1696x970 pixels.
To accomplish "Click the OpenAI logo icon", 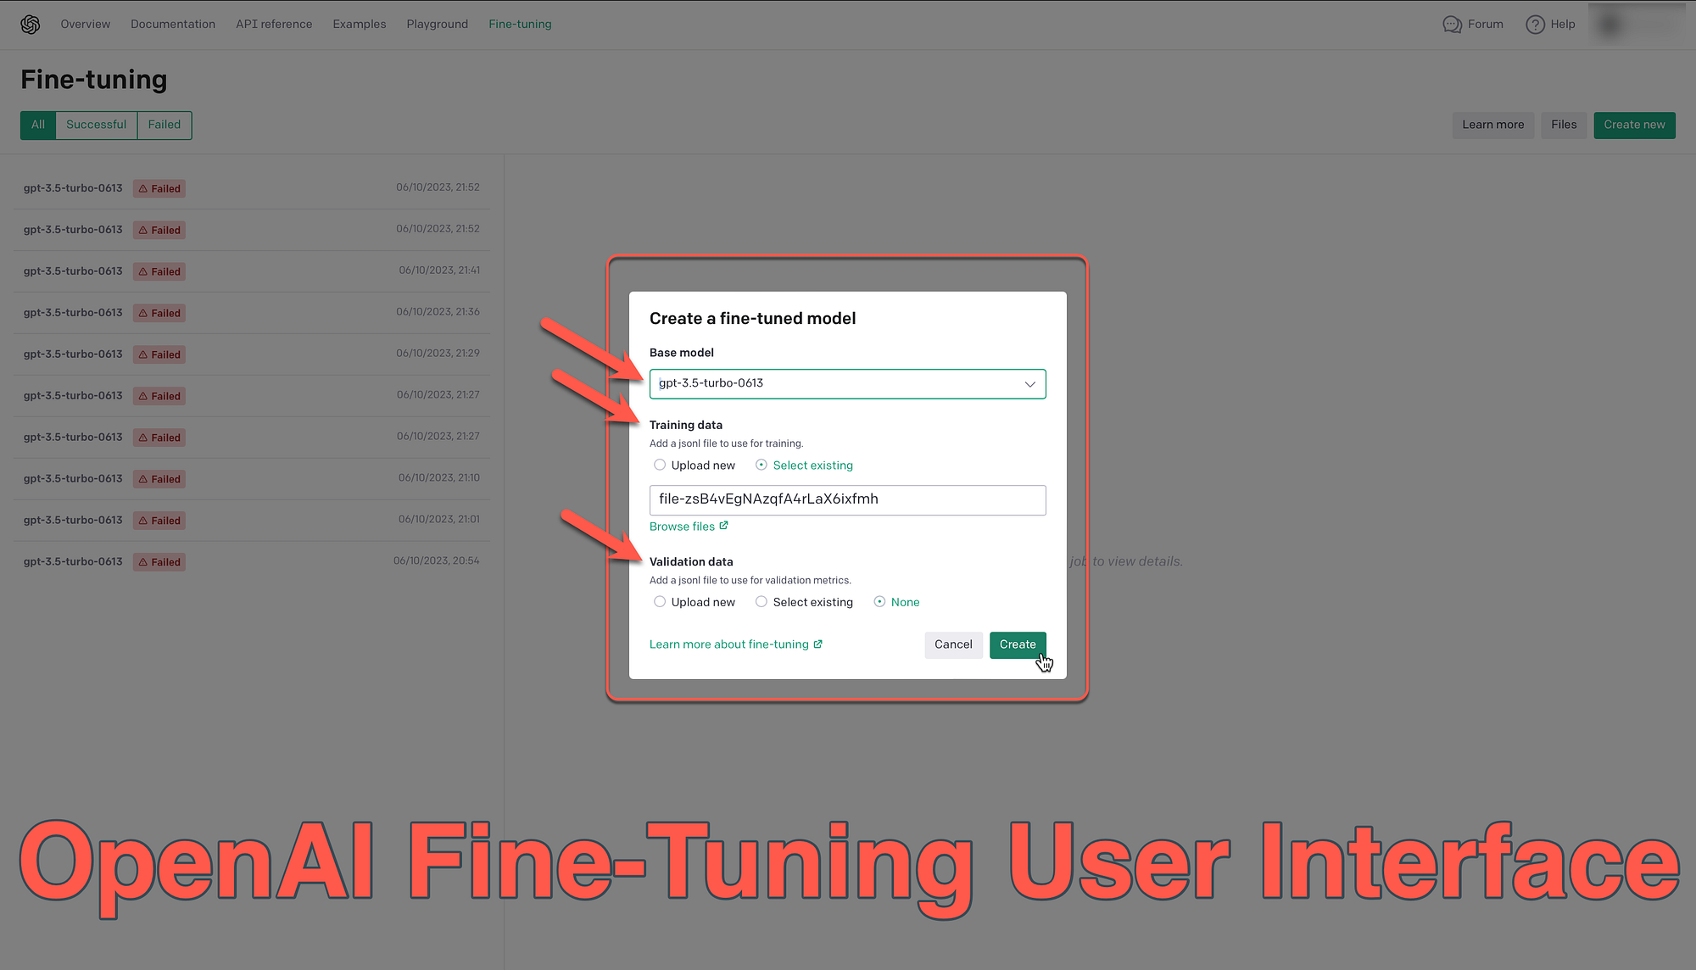I will pos(31,24).
